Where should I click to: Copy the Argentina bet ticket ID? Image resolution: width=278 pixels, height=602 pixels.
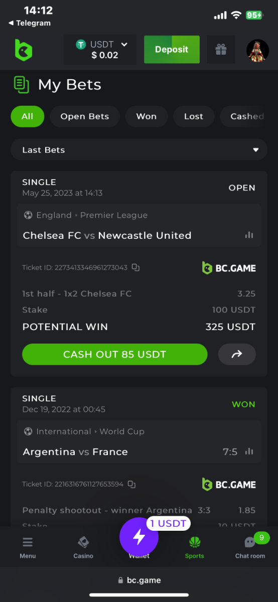click(131, 484)
